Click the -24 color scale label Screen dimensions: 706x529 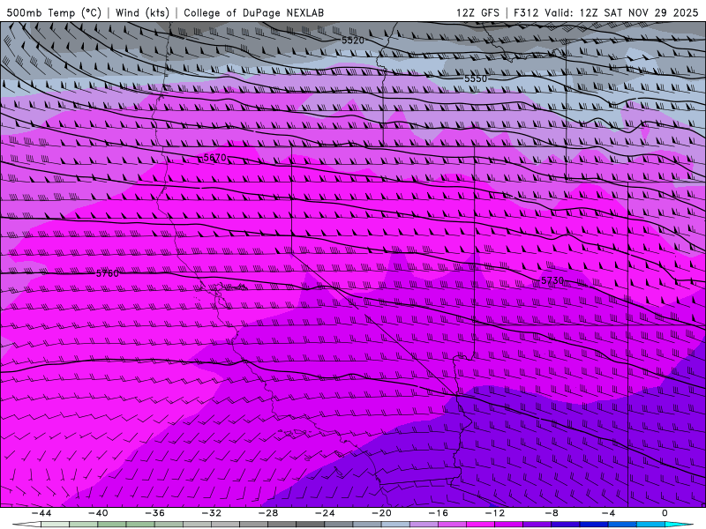(x=325, y=513)
